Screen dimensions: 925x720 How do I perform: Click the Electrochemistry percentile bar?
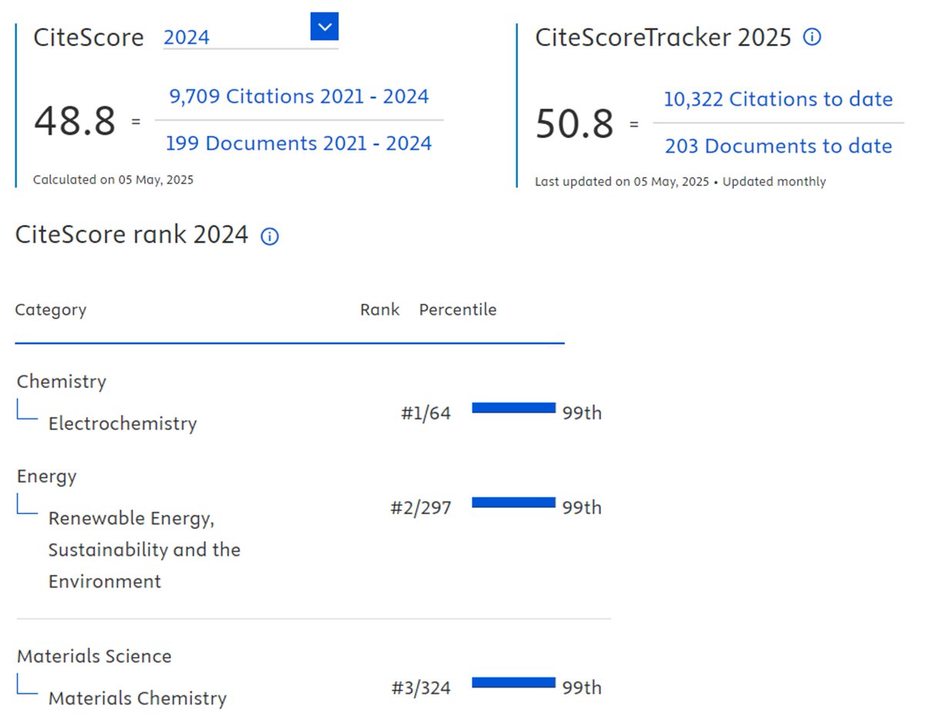(x=513, y=408)
